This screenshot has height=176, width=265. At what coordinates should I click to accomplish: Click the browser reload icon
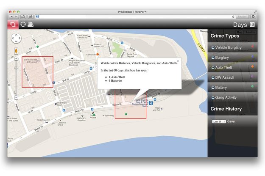pyautogui.click(x=233, y=16)
